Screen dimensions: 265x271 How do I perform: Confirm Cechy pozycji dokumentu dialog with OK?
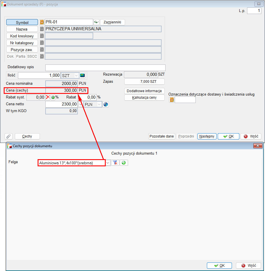coord(219,266)
